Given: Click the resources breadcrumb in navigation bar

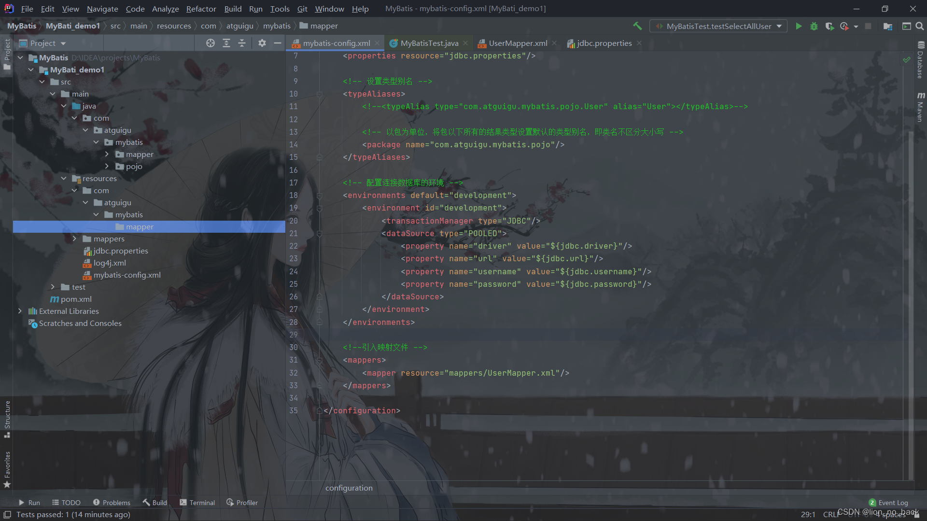Looking at the screenshot, I should coord(174,26).
